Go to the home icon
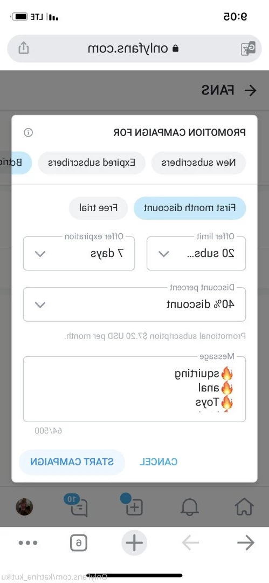Viewport: 269px width, 583px height. click(244, 506)
